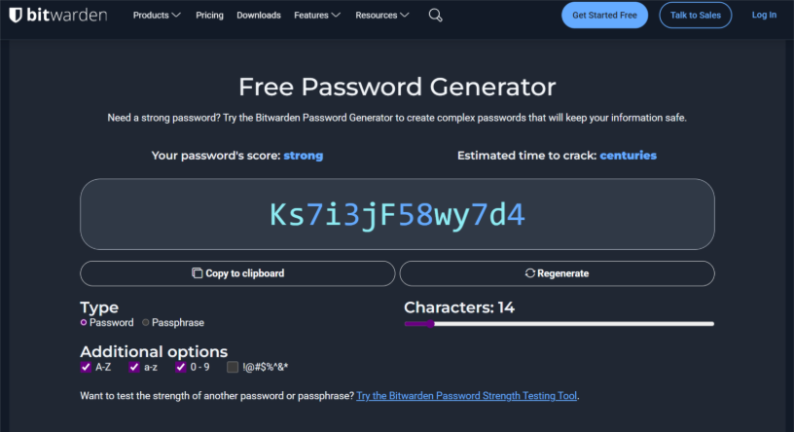Image resolution: width=794 pixels, height=432 pixels.
Task: Select the Password type radio button
Action: pyautogui.click(x=84, y=322)
